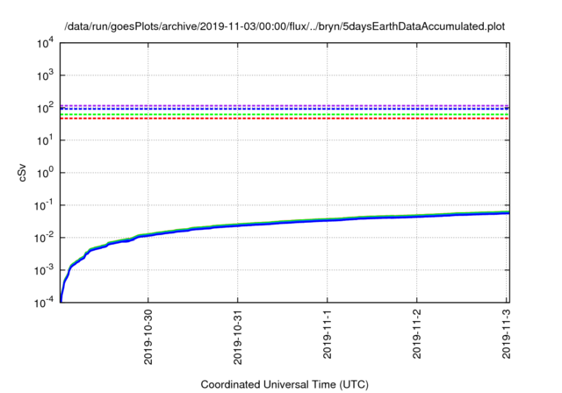Click the 2019-10-30 date tick label
The width and height of the screenshot is (562, 393).
click(148, 337)
